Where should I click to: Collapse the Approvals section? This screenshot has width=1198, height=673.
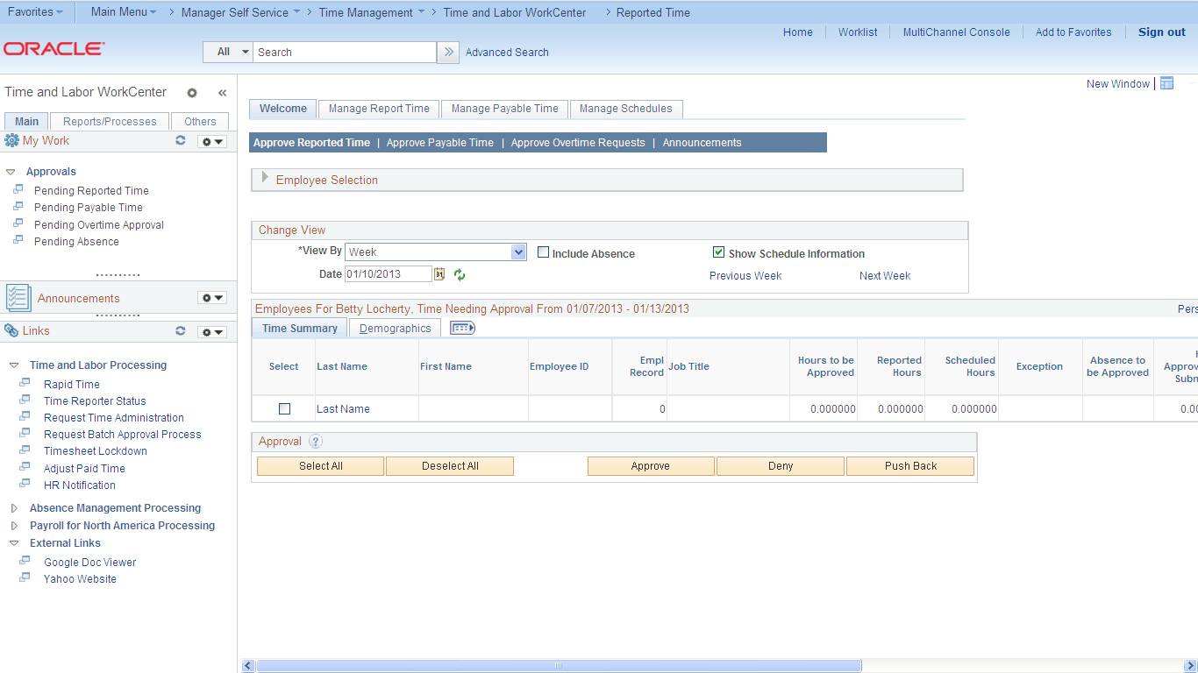coord(11,171)
